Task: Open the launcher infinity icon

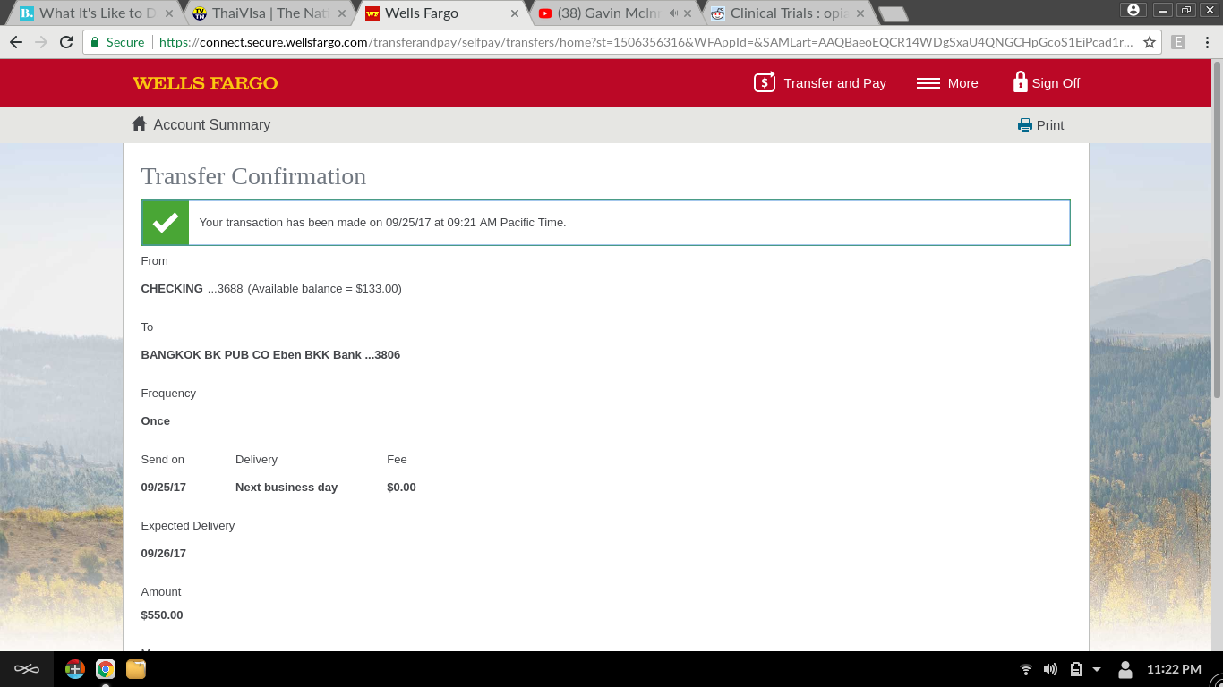Action: click(27, 669)
